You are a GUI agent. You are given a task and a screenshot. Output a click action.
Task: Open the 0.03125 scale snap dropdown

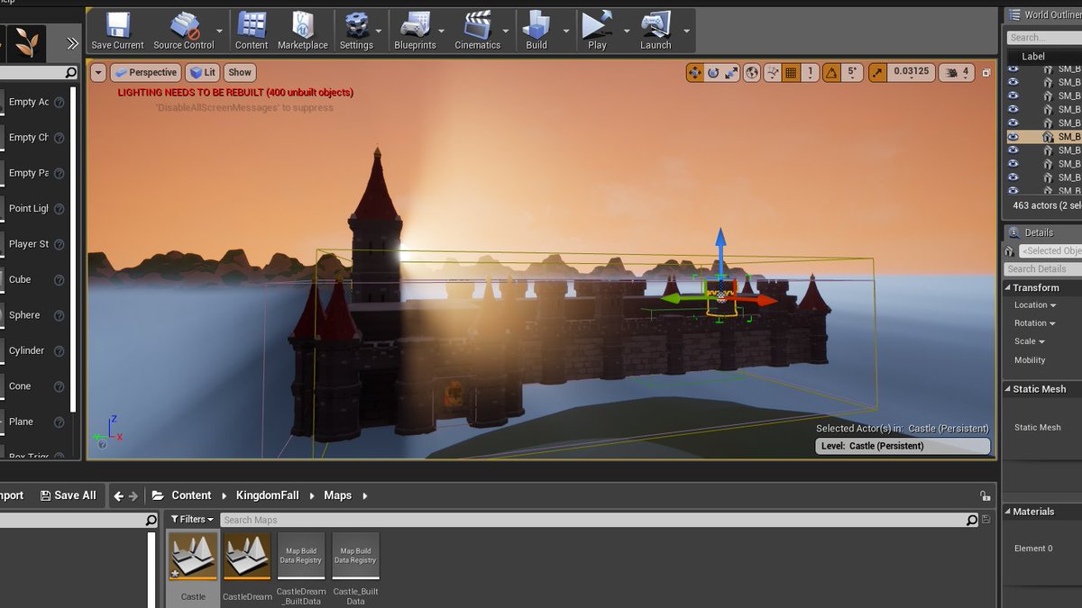[911, 73]
